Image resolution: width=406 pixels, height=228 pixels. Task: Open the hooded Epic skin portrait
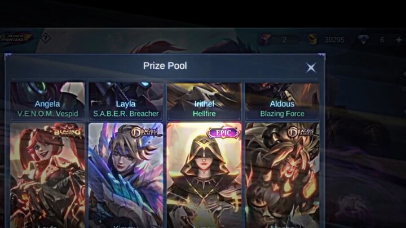[204, 175]
